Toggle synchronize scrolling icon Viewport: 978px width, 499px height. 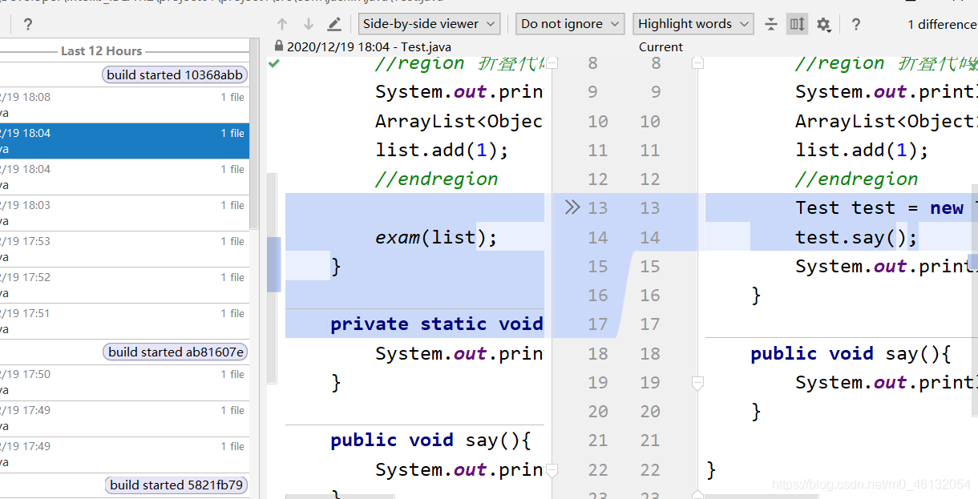[797, 24]
